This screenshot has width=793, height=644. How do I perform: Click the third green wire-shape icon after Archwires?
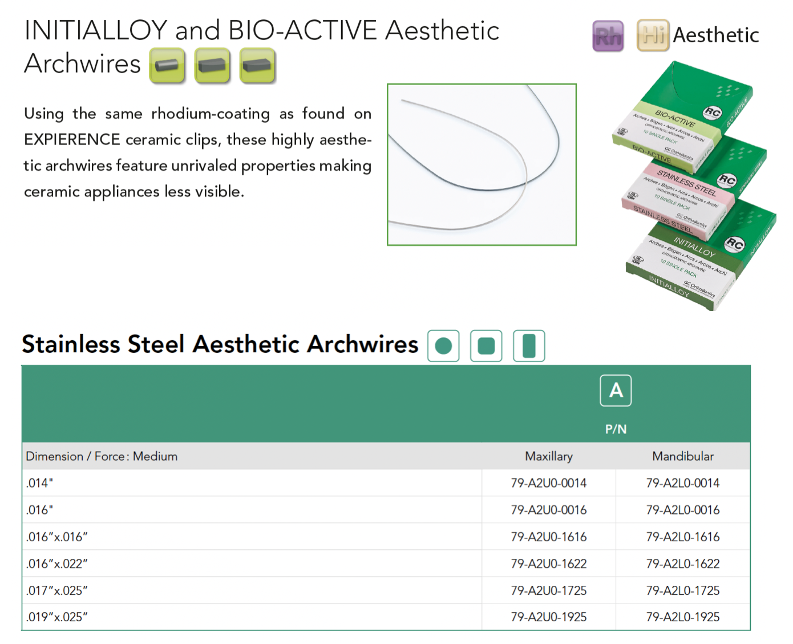(x=257, y=66)
